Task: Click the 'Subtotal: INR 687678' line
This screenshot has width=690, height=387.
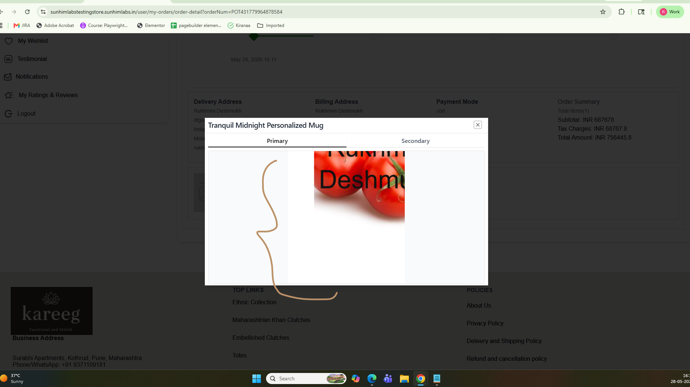Action: (586, 120)
